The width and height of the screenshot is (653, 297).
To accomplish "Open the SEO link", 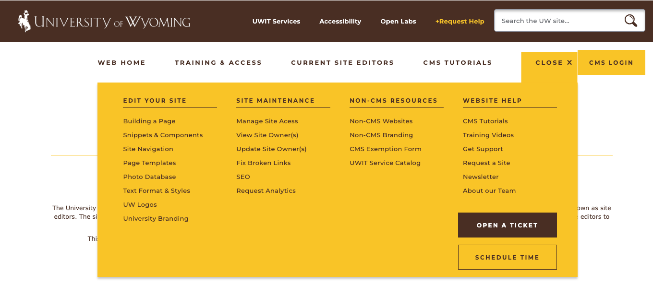I will coord(243,177).
